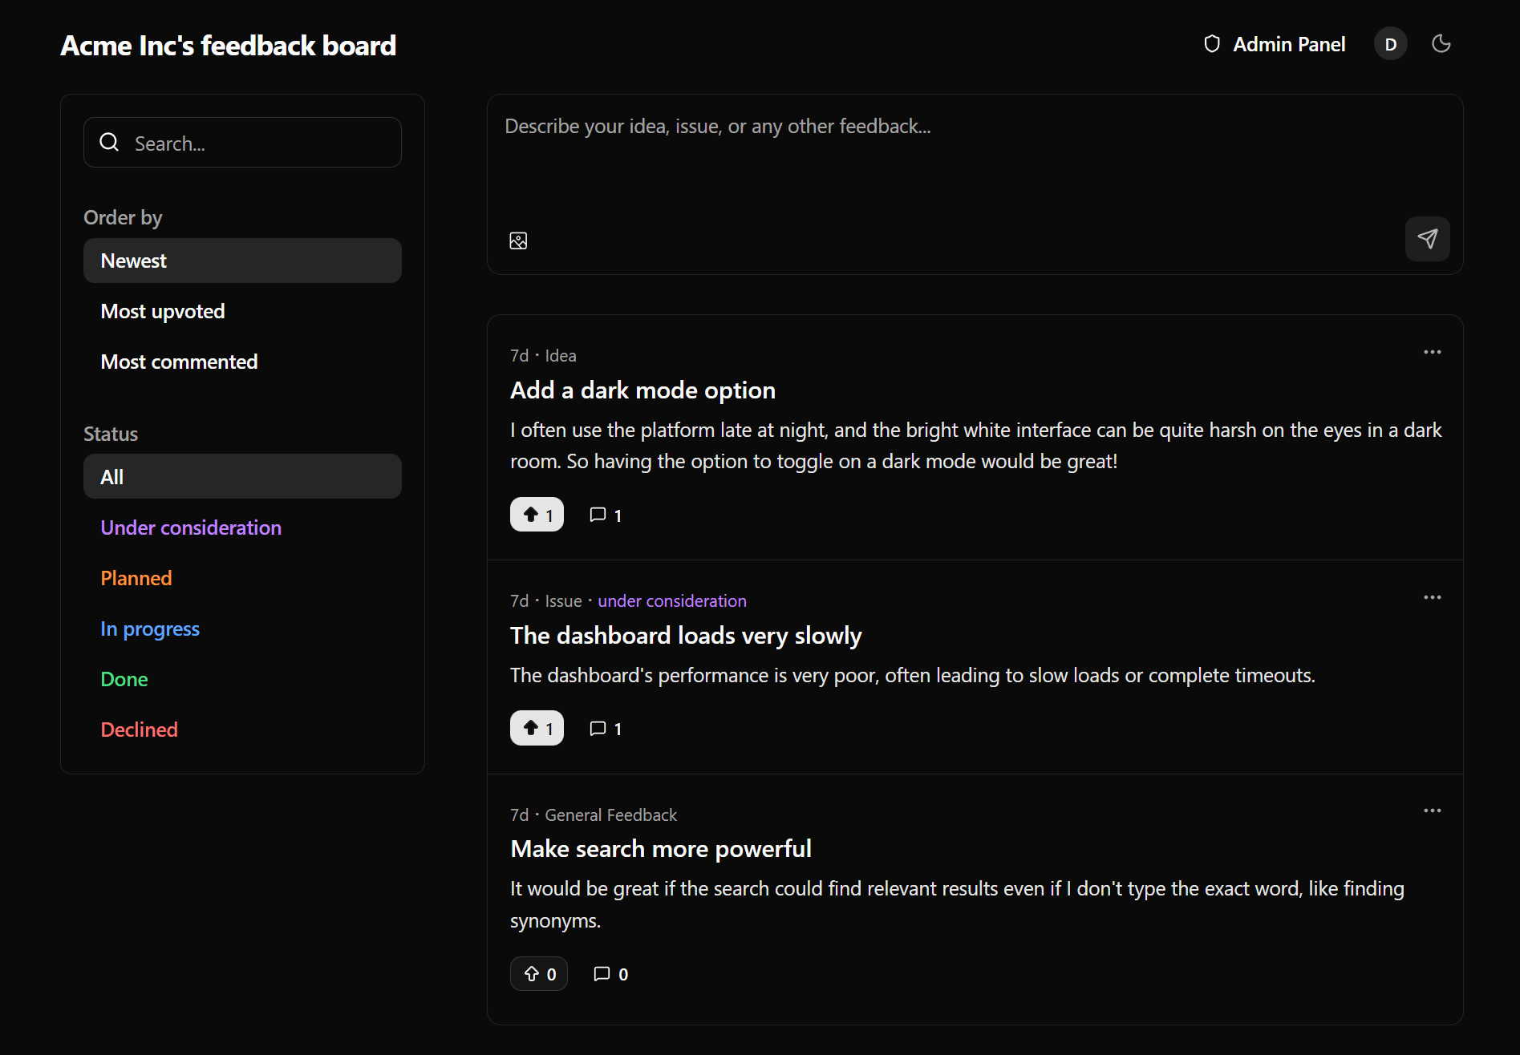
Task: Filter posts by 'Declined' status
Action: pyautogui.click(x=139, y=729)
